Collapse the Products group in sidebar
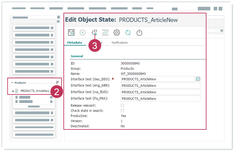This screenshot has height=152, width=235. pos(12,83)
